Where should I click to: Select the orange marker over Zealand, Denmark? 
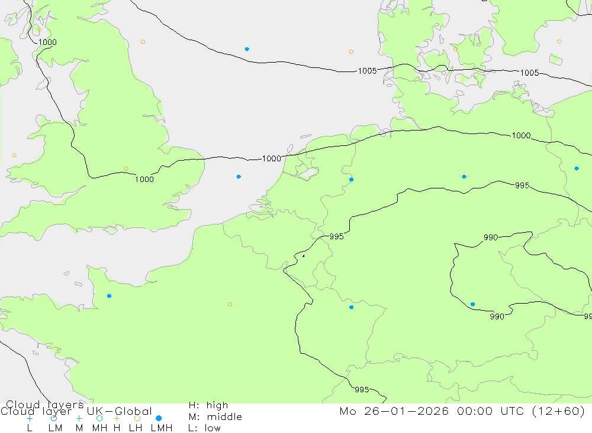(455, 49)
